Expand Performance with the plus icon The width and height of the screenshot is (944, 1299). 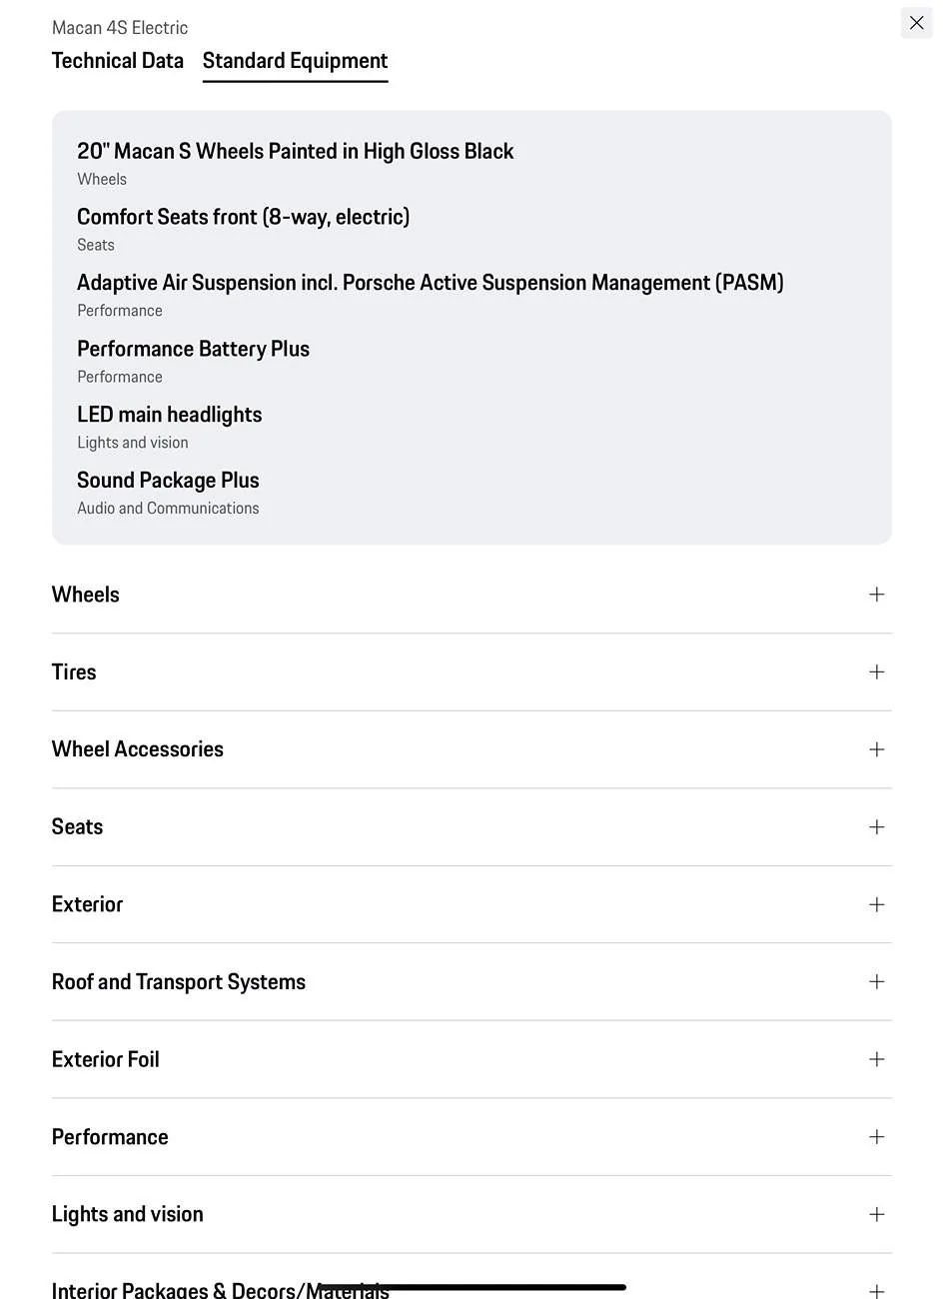click(x=876, y=1137)
